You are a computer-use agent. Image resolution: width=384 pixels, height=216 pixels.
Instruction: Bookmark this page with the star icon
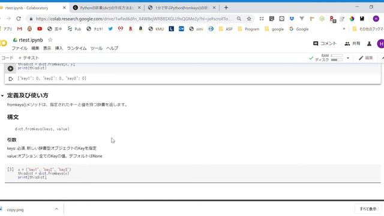(249, 19)
